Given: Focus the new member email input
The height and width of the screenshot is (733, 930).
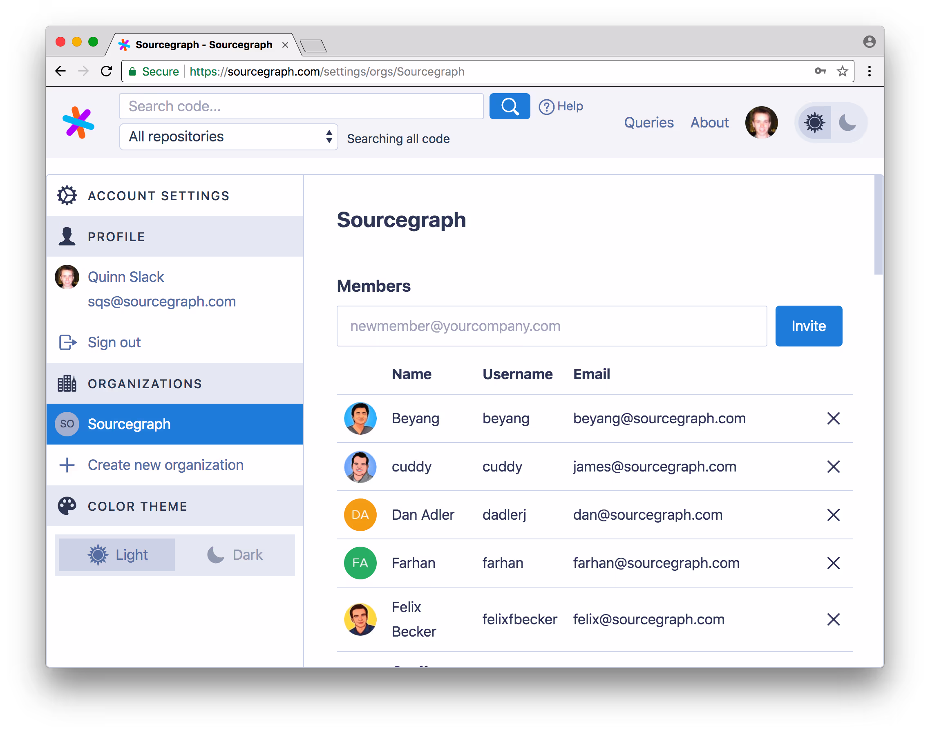Looking at the screenshot, I should click(x=552, y=326).
